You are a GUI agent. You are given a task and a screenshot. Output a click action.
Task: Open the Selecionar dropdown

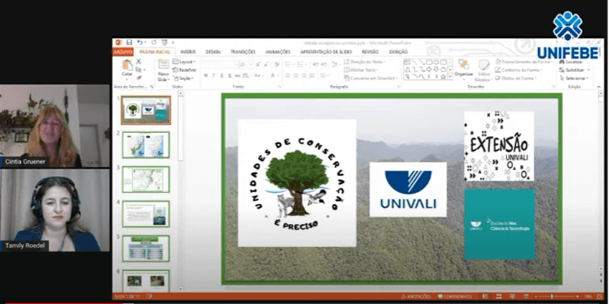point(574,78)
